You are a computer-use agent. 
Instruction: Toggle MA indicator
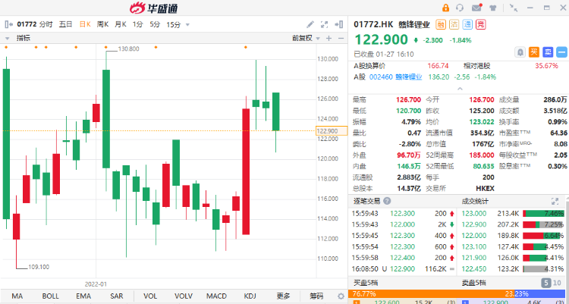[x=17, y=296]
